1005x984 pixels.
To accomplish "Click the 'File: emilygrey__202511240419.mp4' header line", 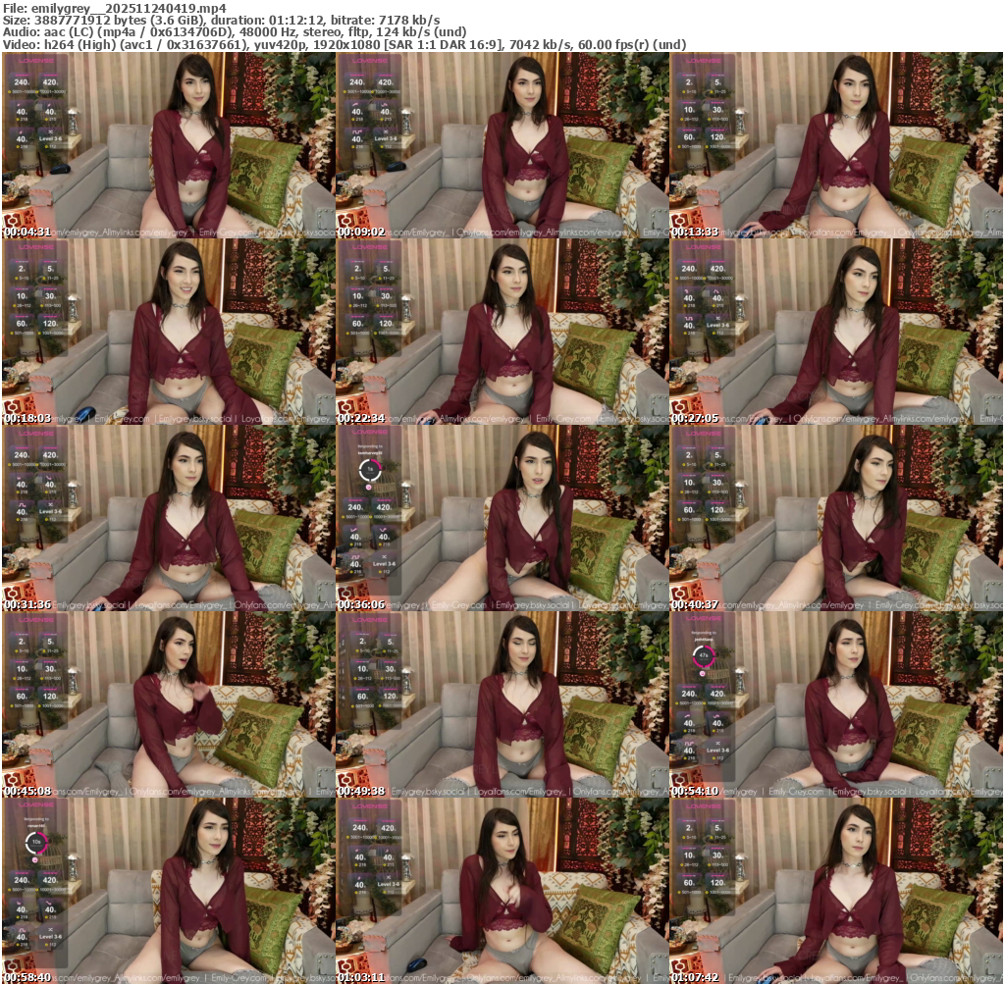I will point(115,9).
